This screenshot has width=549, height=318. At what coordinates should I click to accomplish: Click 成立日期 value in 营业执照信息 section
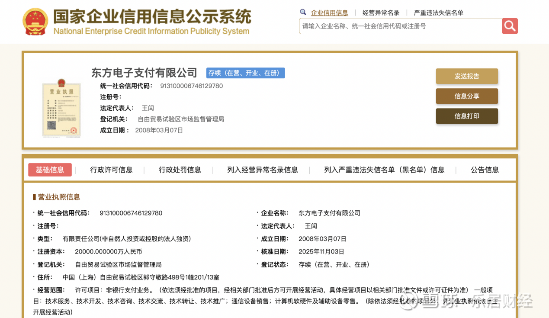click(x=322, y=238)
